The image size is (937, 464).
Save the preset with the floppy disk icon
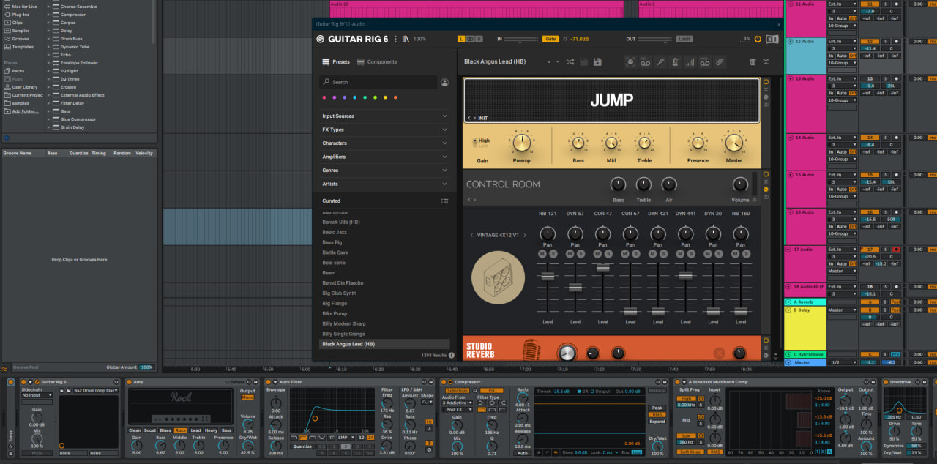coord(597,62)
